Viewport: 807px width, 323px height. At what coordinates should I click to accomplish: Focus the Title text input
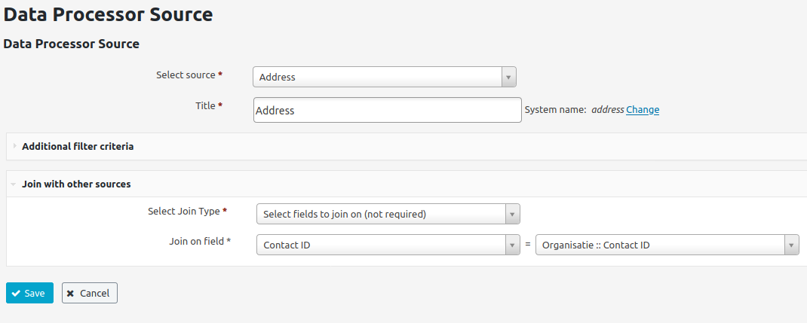pyautogui.click(x=388, y=110)
